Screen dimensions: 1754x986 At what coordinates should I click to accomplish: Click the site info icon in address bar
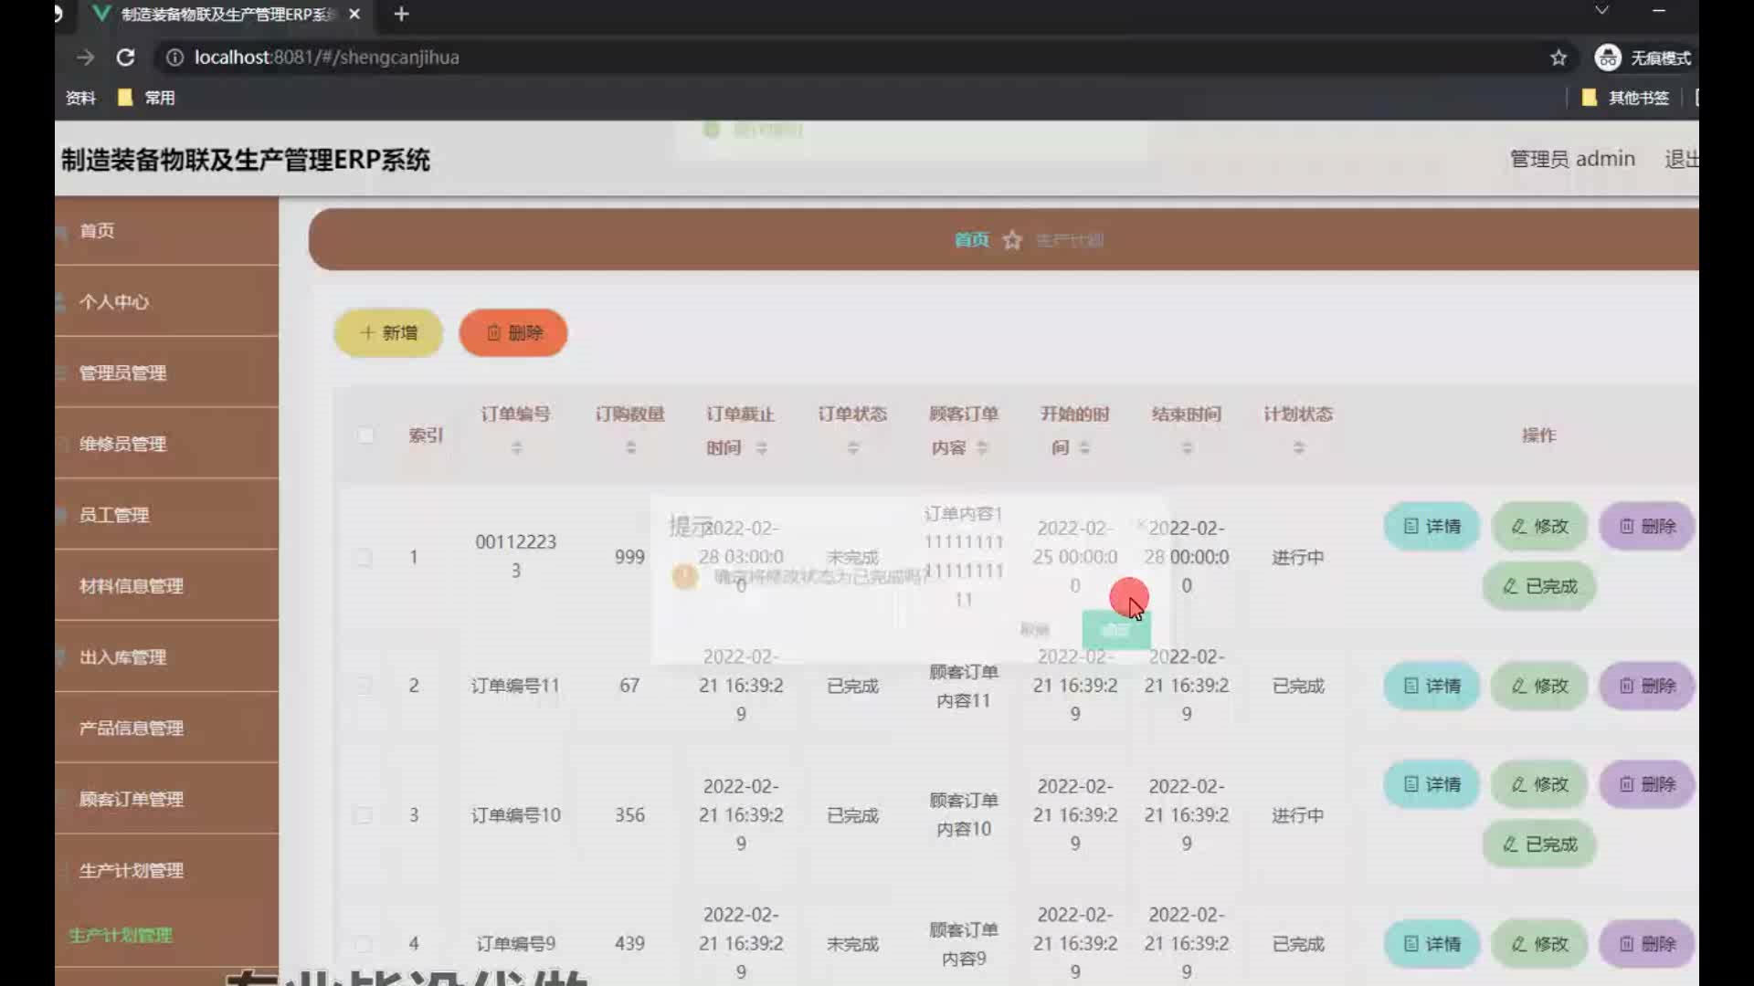pos(174,58)
